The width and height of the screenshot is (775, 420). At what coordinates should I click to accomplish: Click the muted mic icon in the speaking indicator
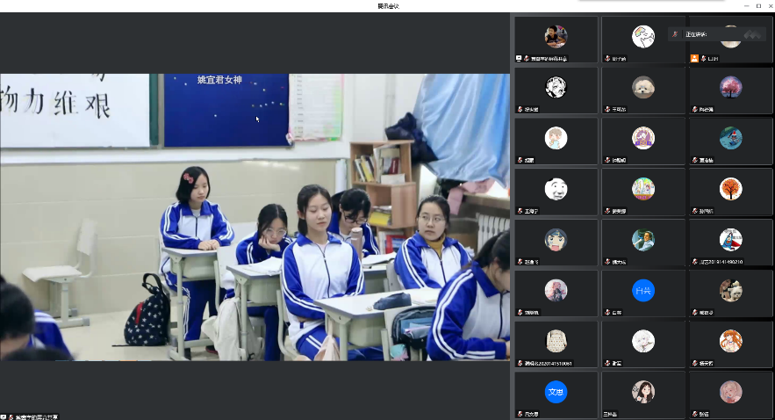(675, 34)
